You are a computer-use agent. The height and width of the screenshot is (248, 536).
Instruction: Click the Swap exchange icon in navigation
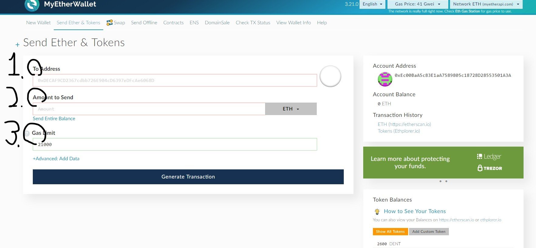click(110, 23)
